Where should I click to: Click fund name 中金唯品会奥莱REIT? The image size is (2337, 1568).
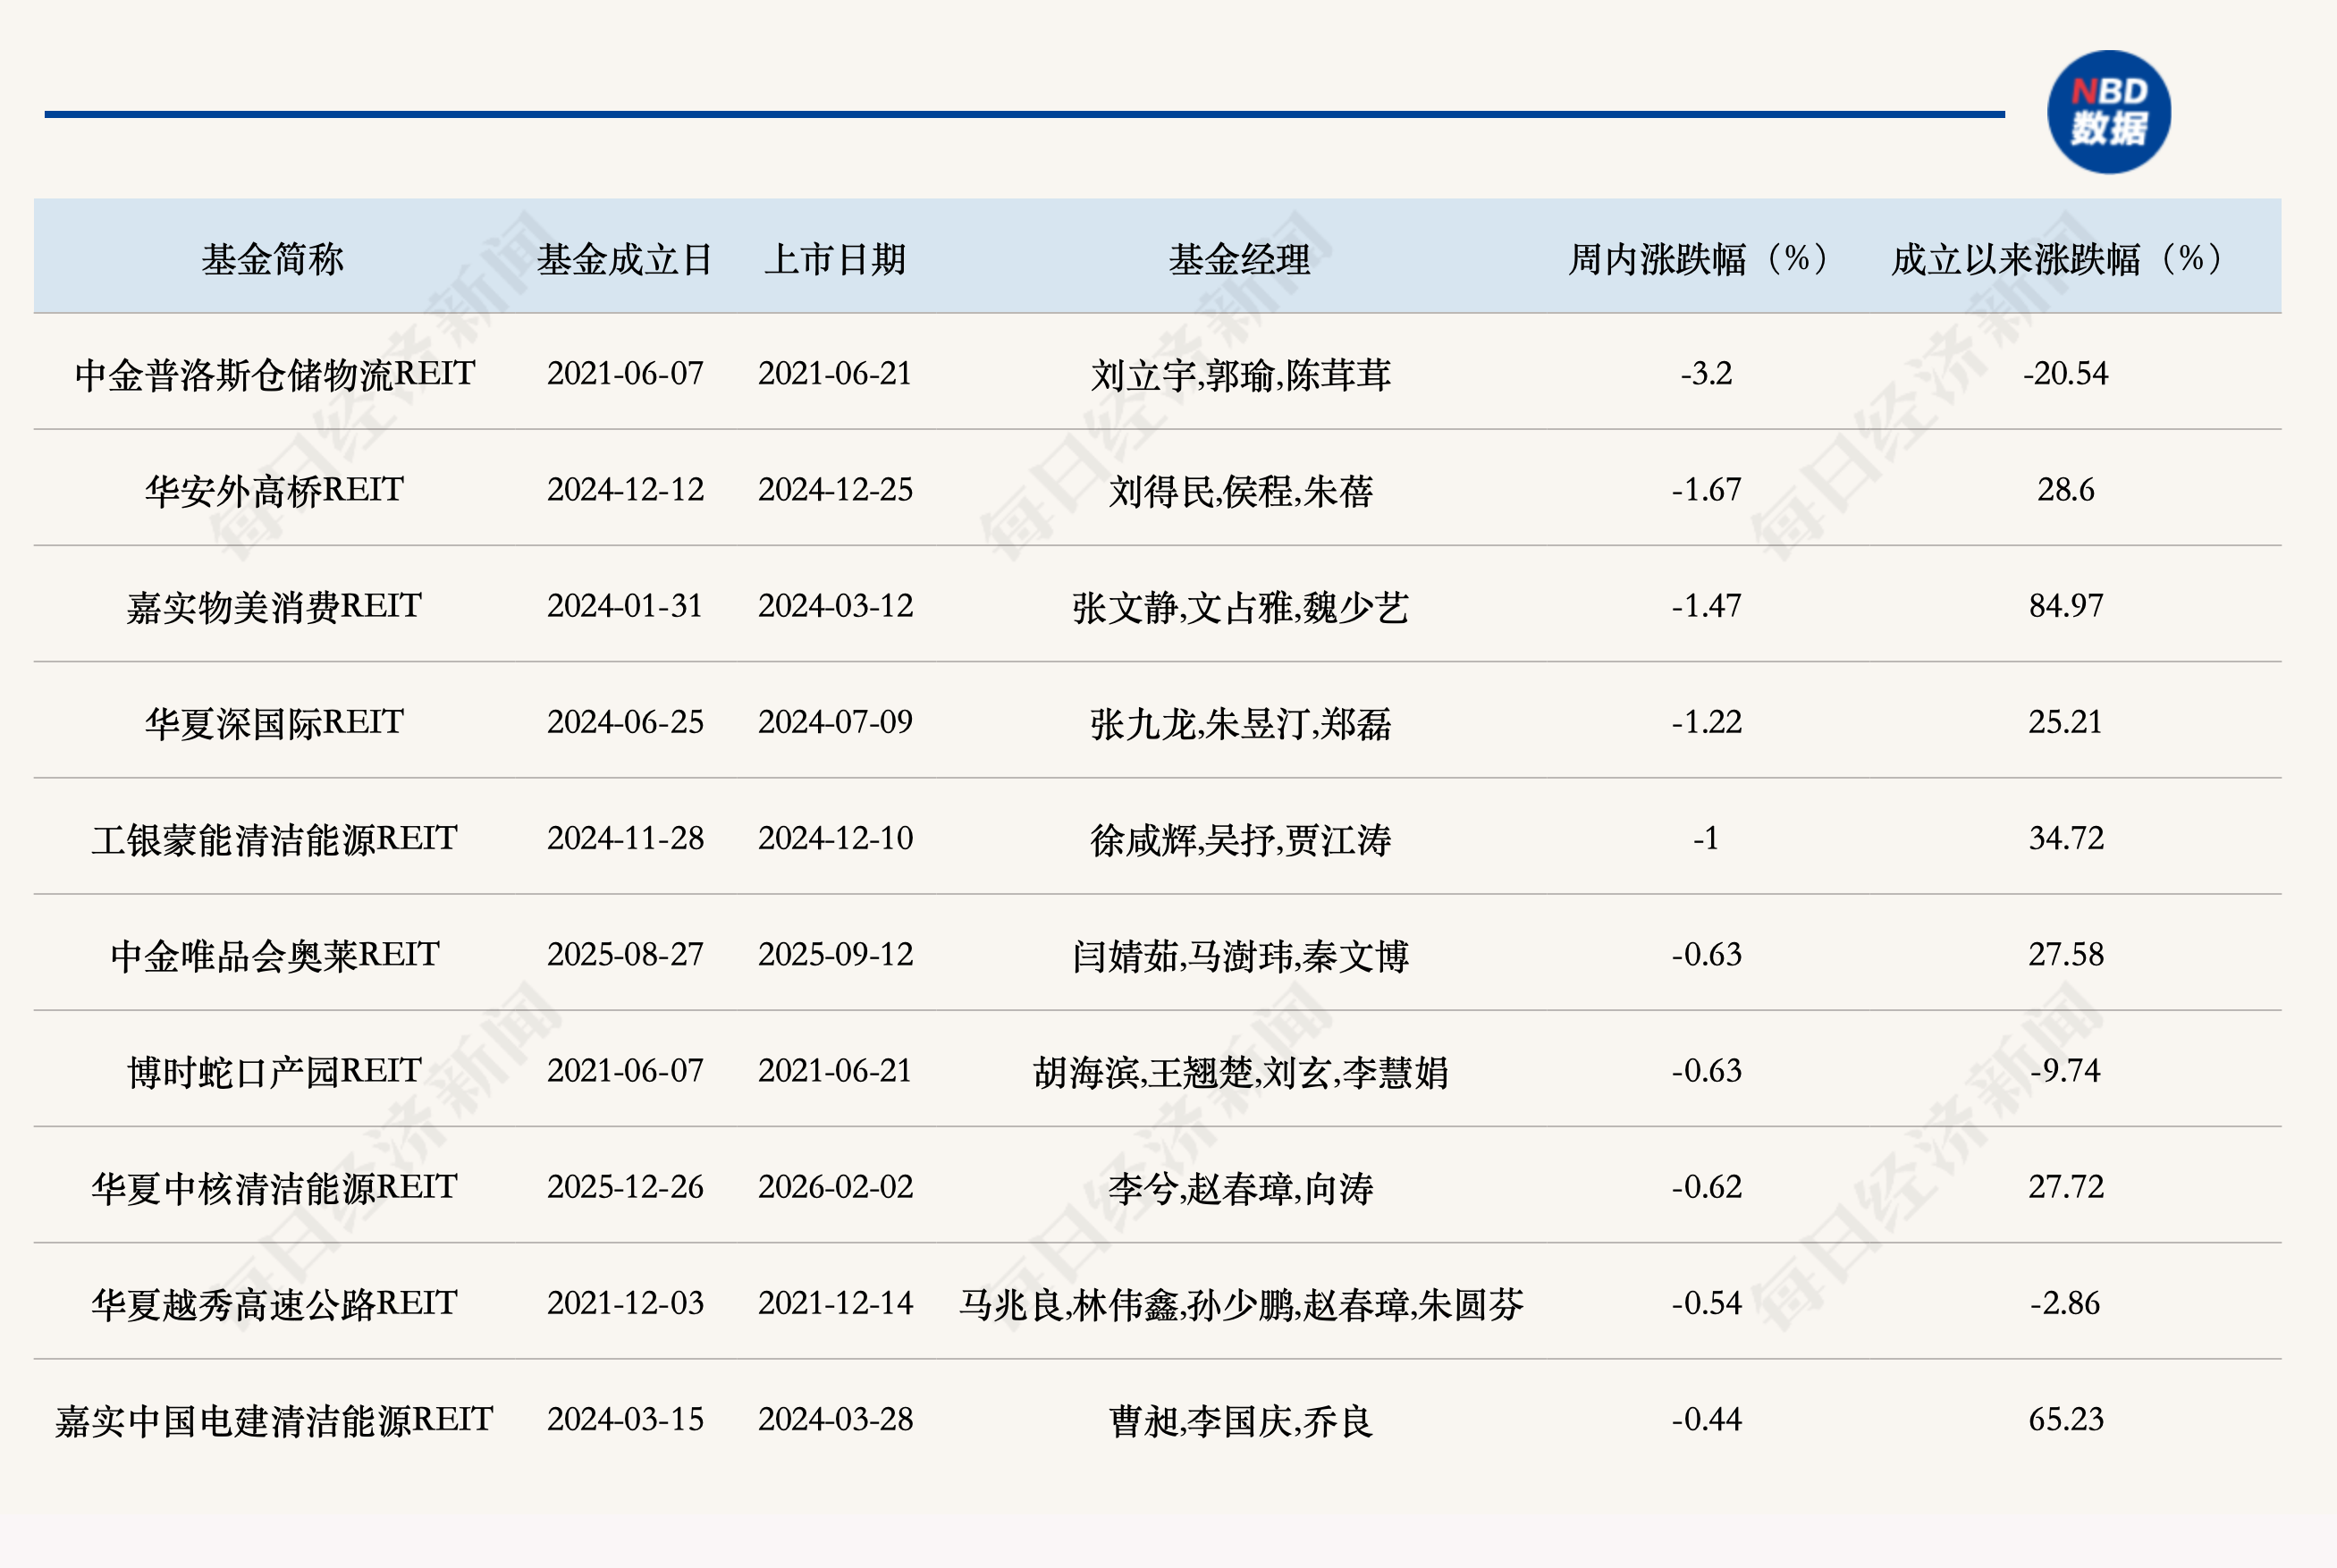[275, 955]
